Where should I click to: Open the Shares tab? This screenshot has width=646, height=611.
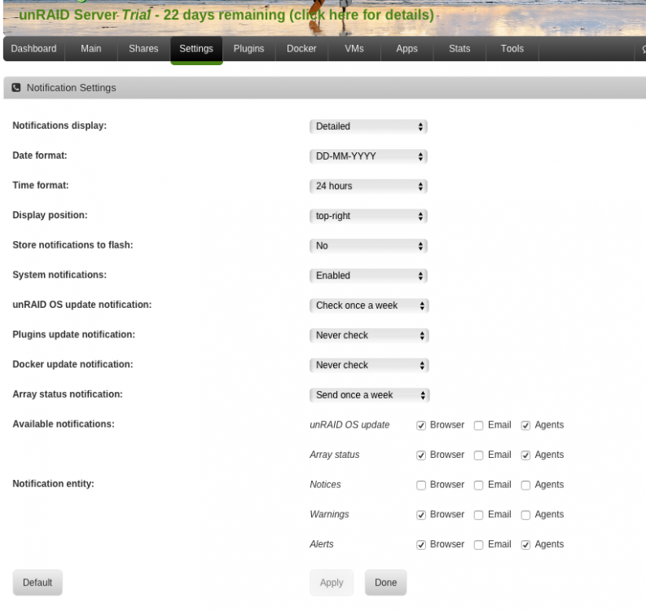coord(144,49)
